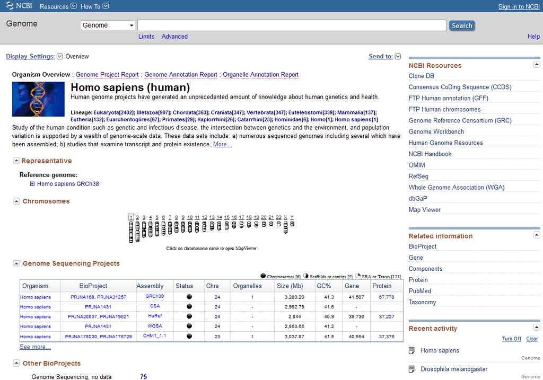Click the SRA or Traces legend icon
This screenshot has height=380, width=543.
pyautogui.click(x=358, y=276)
